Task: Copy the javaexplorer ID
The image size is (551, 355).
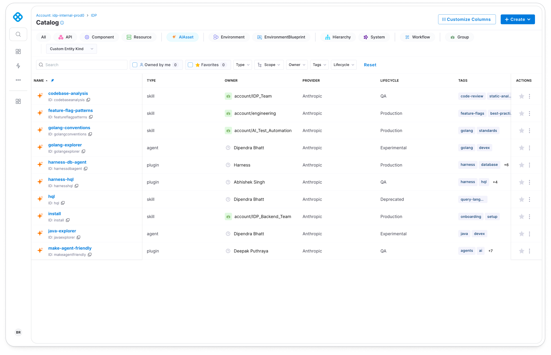Action: tap(79, 238)
